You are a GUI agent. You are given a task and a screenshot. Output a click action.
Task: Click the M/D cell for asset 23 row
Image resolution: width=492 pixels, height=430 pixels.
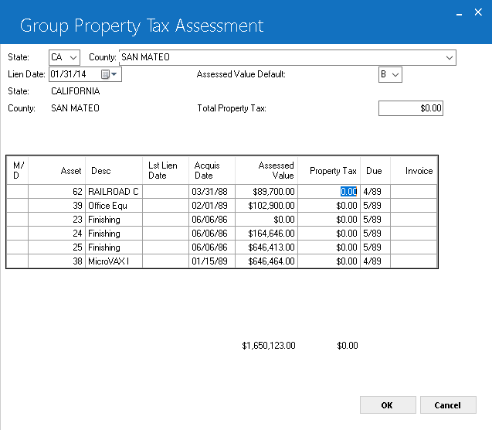(x=17, y=220)
